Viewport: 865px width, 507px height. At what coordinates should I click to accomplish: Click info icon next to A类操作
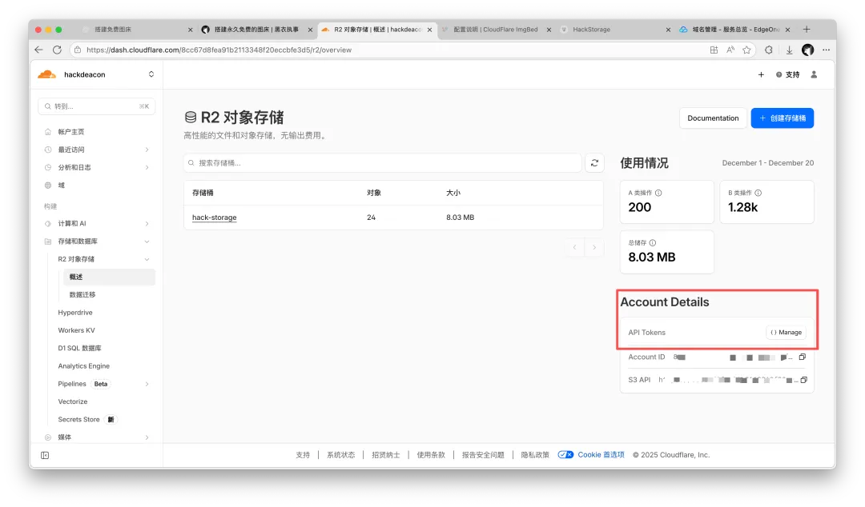(x=658, y=193)
